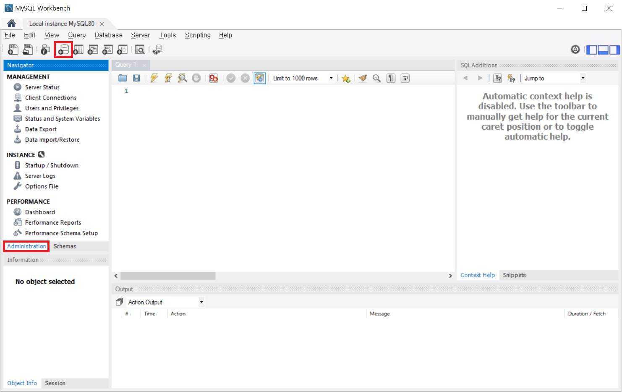The height and width of the screenshot is (392, 622).
Task: Go forward in context help history
Action: pos(480,78)
